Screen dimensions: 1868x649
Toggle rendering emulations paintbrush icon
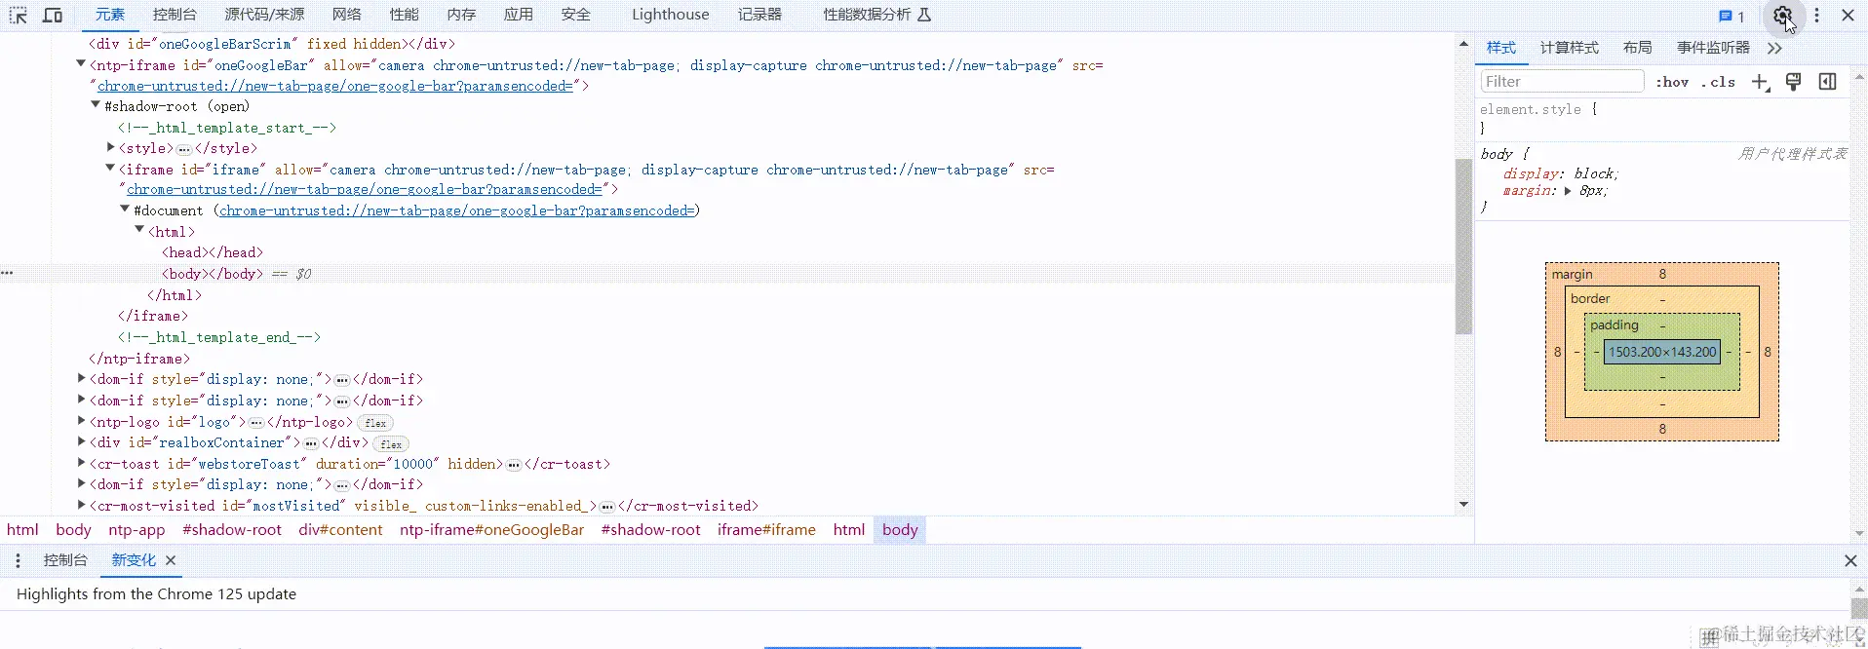pos(1793,82)
